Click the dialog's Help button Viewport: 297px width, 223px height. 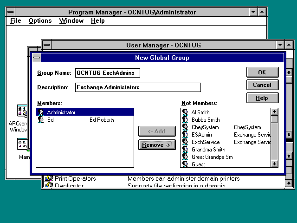(262, 98)
